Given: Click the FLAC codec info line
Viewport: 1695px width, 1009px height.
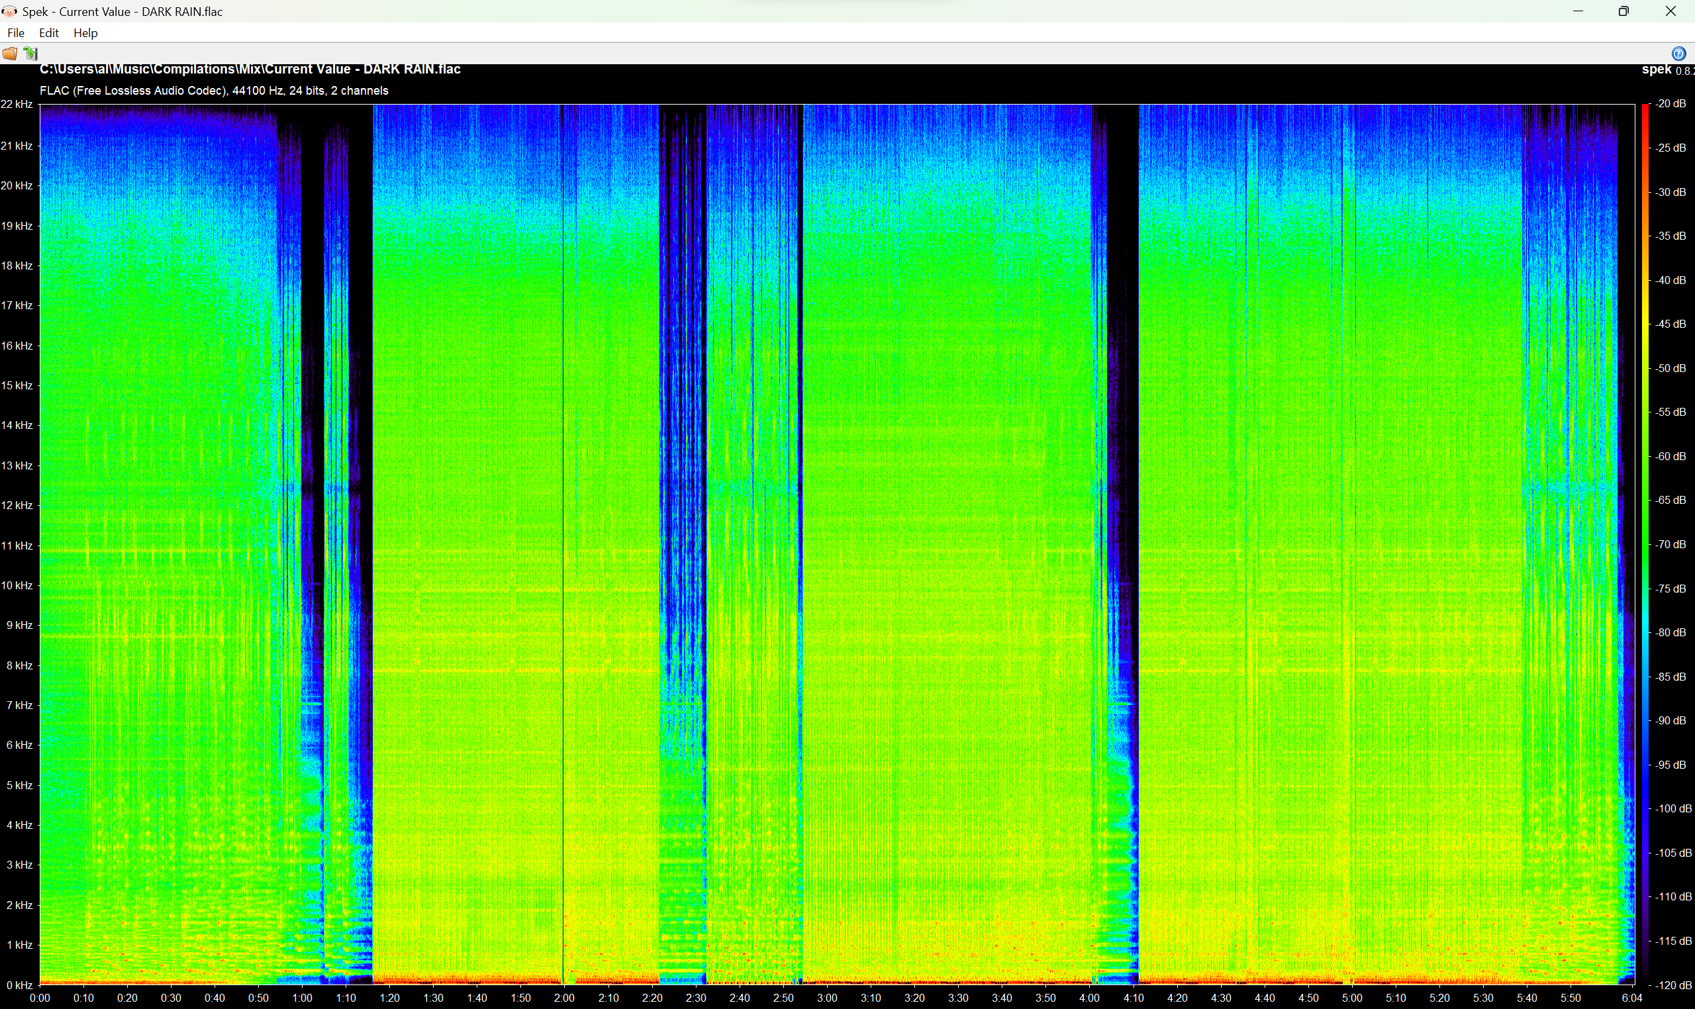Looking at the screenshot, I should (x=214, y=91).
